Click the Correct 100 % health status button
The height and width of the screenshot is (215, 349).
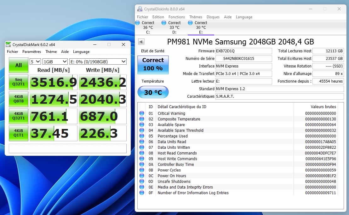(x=153, y=65)
